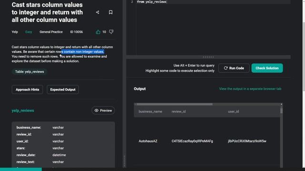
Task: Click the Output heading
Action: (x=140, y=89)
